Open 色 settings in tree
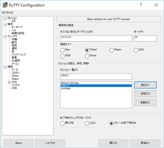Screen dimensions: 164x148 (x=13, y=52)
